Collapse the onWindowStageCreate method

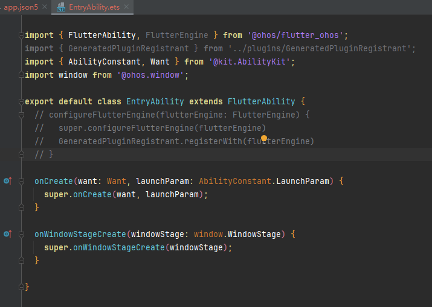[21, 234]
